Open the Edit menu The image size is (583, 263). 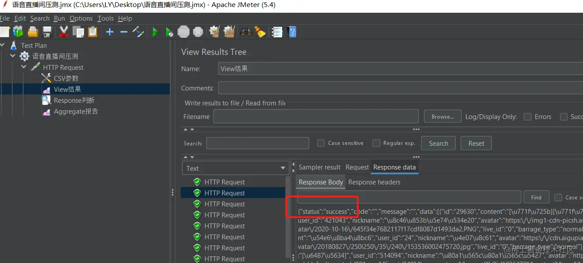pyautogui.click(x=20, y=18)
